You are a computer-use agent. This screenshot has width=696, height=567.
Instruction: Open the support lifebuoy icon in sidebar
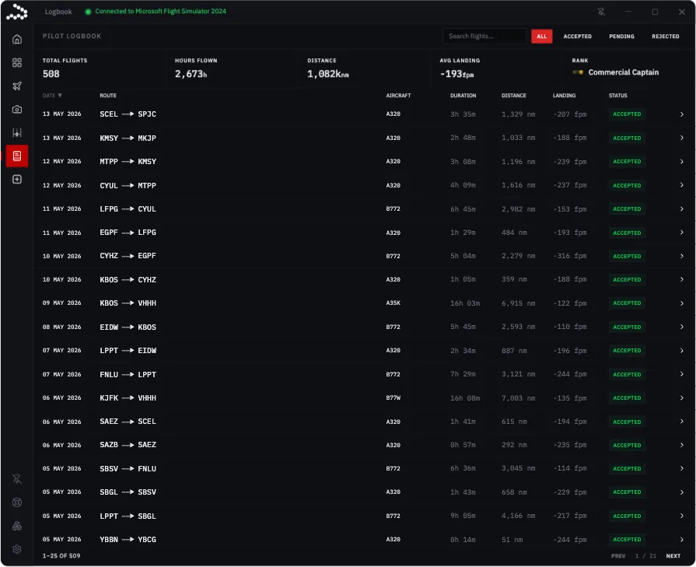(17, 502)
